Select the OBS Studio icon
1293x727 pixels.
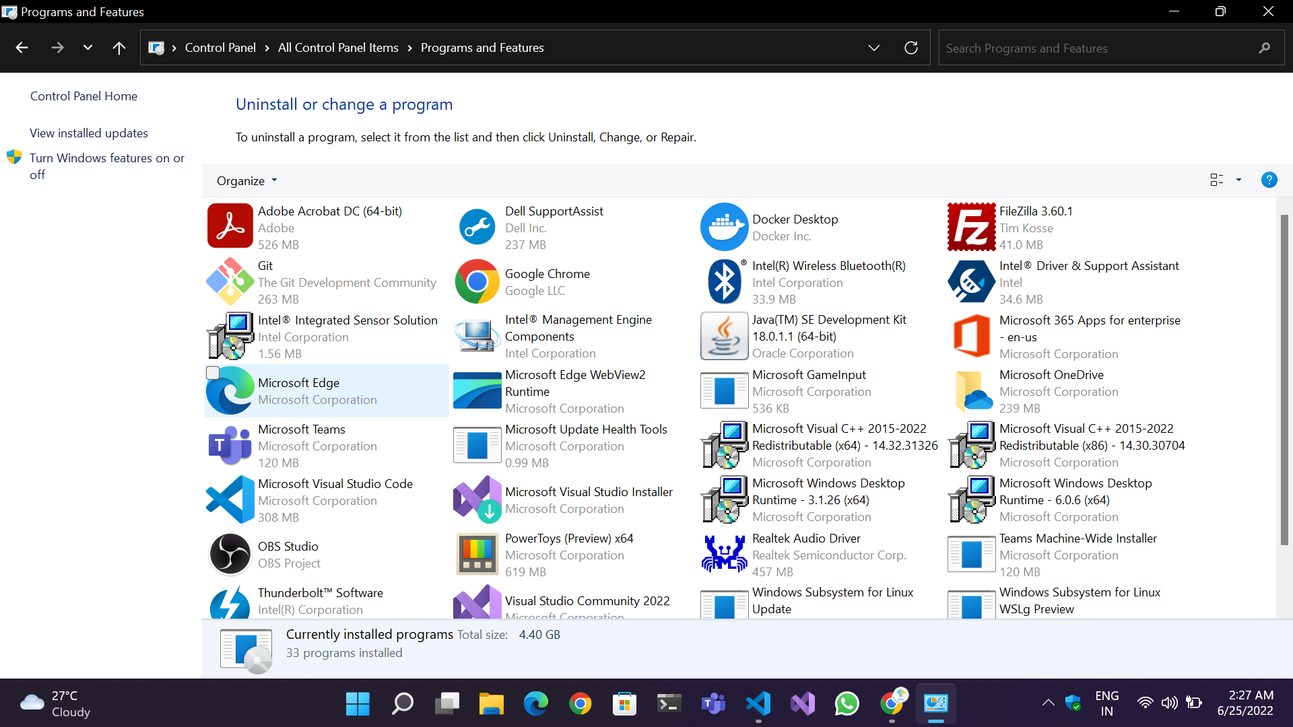230,554
